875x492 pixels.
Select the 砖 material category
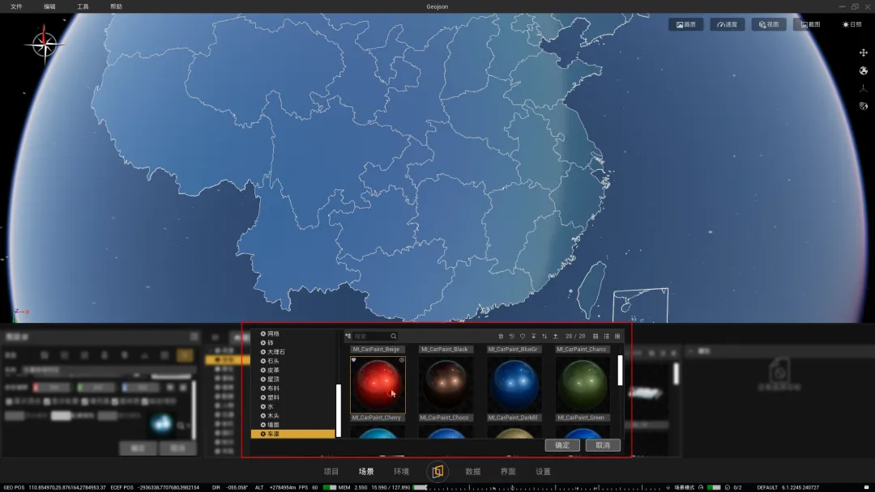coord(293,342)
